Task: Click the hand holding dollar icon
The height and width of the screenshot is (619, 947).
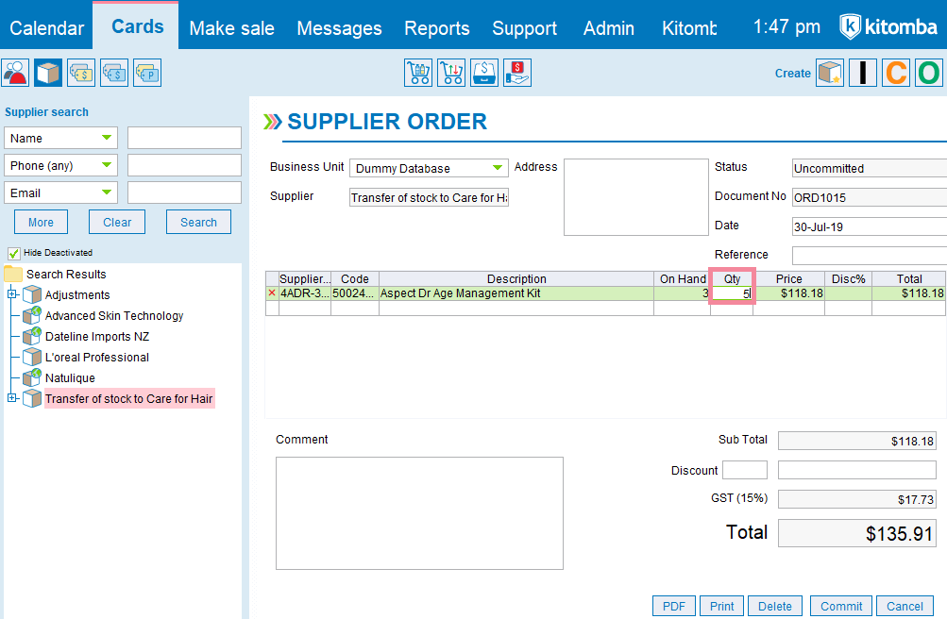Action: click(517, 73)
